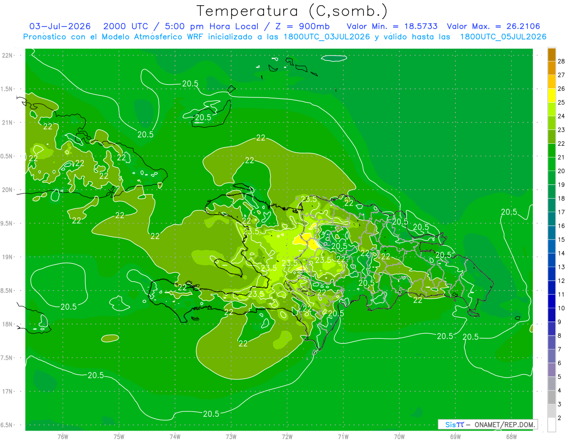The width and height of the screenshot is (574, 443).
Task: Click the '20N' latitude axis label
Action: pos(7,190)
